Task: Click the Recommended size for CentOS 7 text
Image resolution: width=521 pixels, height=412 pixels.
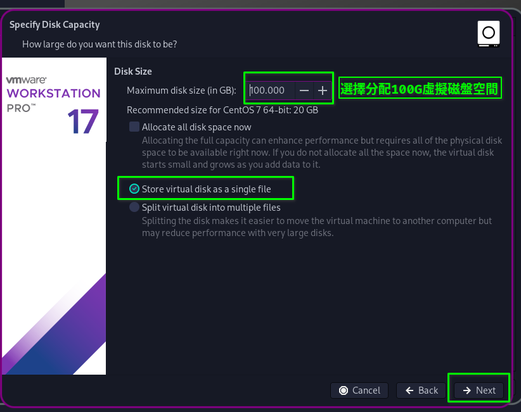Action: point(222,110)
